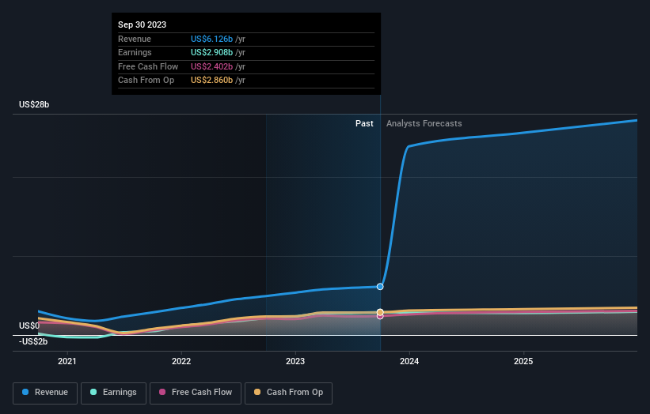This screenshot has height=414, width=650.
Task: Click the orange Cash From Op data point
Action: [380, 312]
